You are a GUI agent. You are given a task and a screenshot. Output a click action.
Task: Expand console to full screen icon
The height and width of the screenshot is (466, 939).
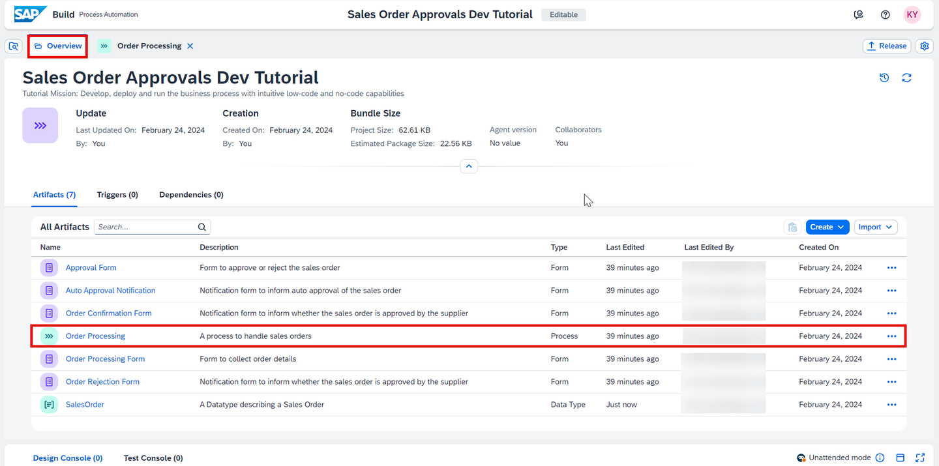920,458
